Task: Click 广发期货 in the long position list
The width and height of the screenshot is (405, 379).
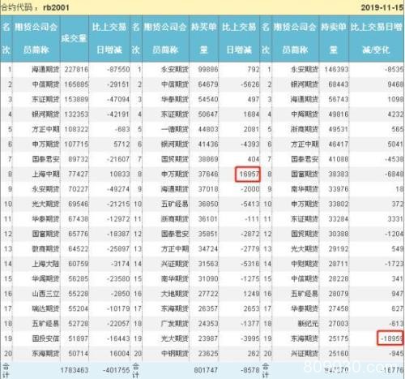Action: tap(175, 323)
